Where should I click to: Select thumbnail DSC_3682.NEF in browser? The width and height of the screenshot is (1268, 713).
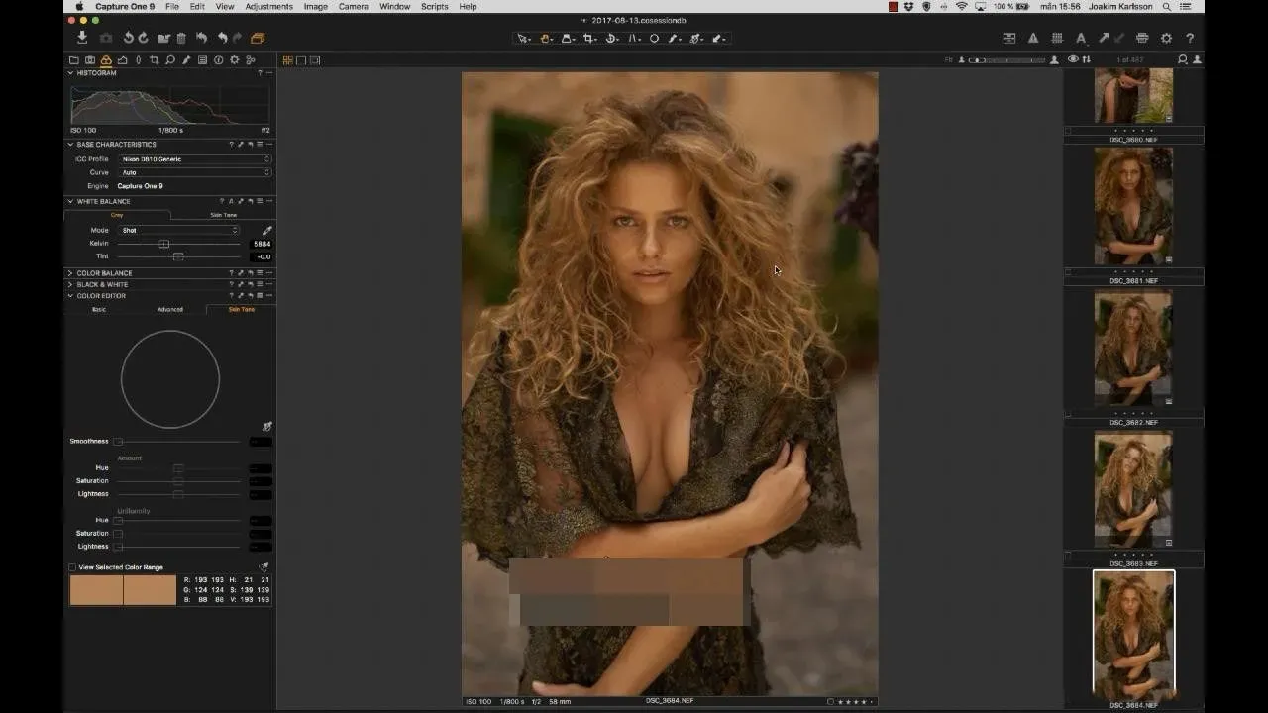click(x=1133, y=348)
